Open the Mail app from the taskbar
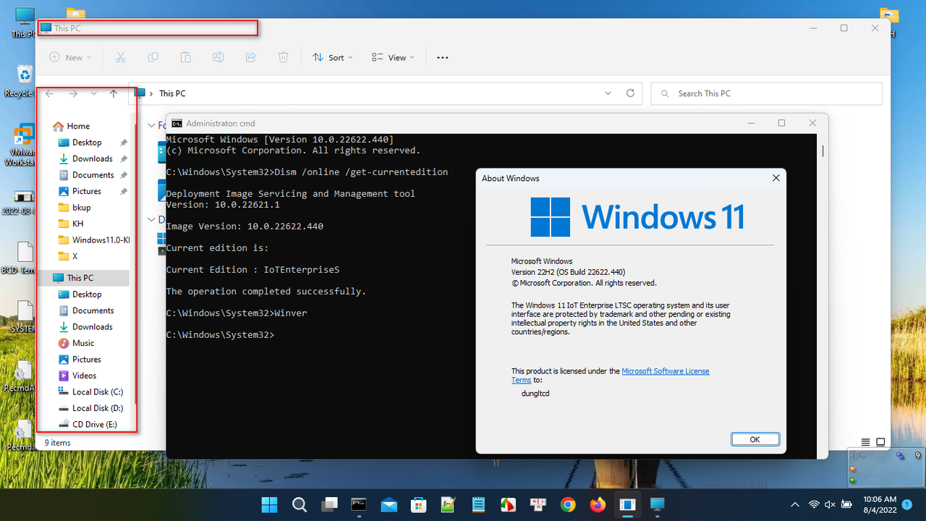The height and width of the screenshot is (521, 926). (389, 504)
